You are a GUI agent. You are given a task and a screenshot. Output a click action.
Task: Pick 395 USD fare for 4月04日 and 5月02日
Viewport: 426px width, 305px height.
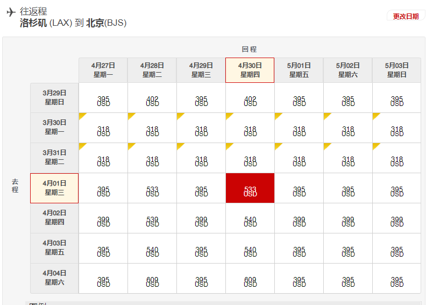(x=348, y=279)
